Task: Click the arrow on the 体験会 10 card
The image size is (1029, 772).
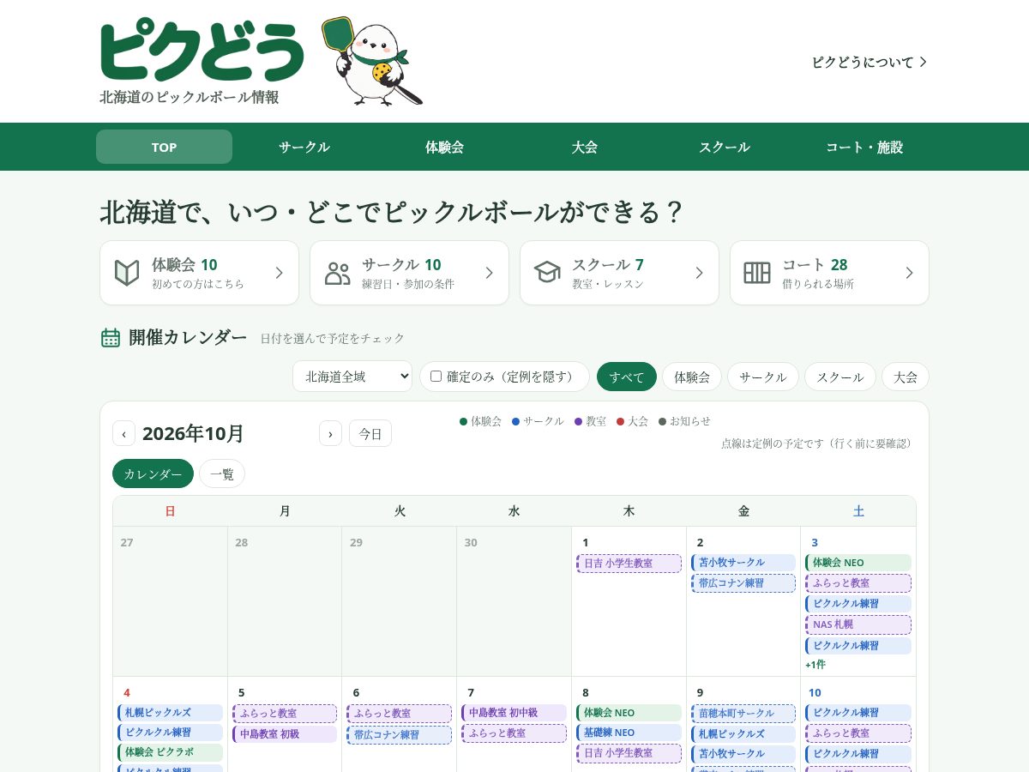Action: click(279, 273)
